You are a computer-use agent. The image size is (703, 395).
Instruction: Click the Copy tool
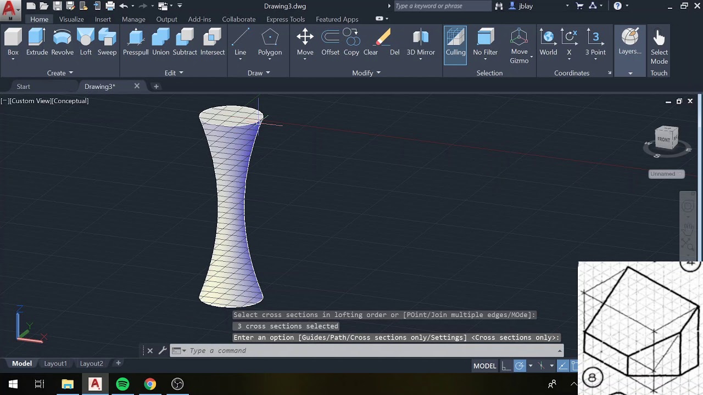point(351,43)
